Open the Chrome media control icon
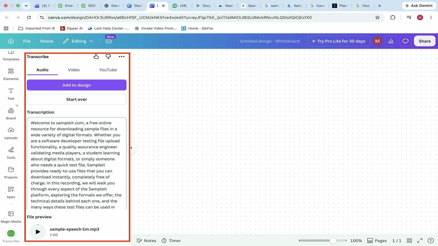The height and width of the screenshot is (246, 438). (x=409, y=17)
